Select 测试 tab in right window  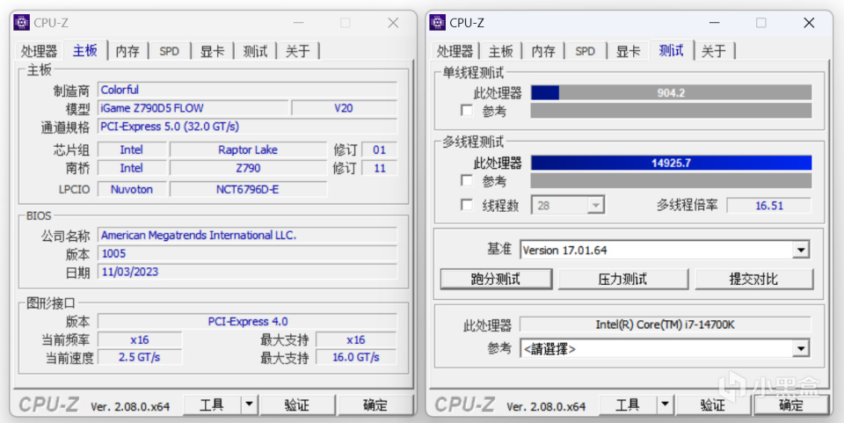click(671, 50)
